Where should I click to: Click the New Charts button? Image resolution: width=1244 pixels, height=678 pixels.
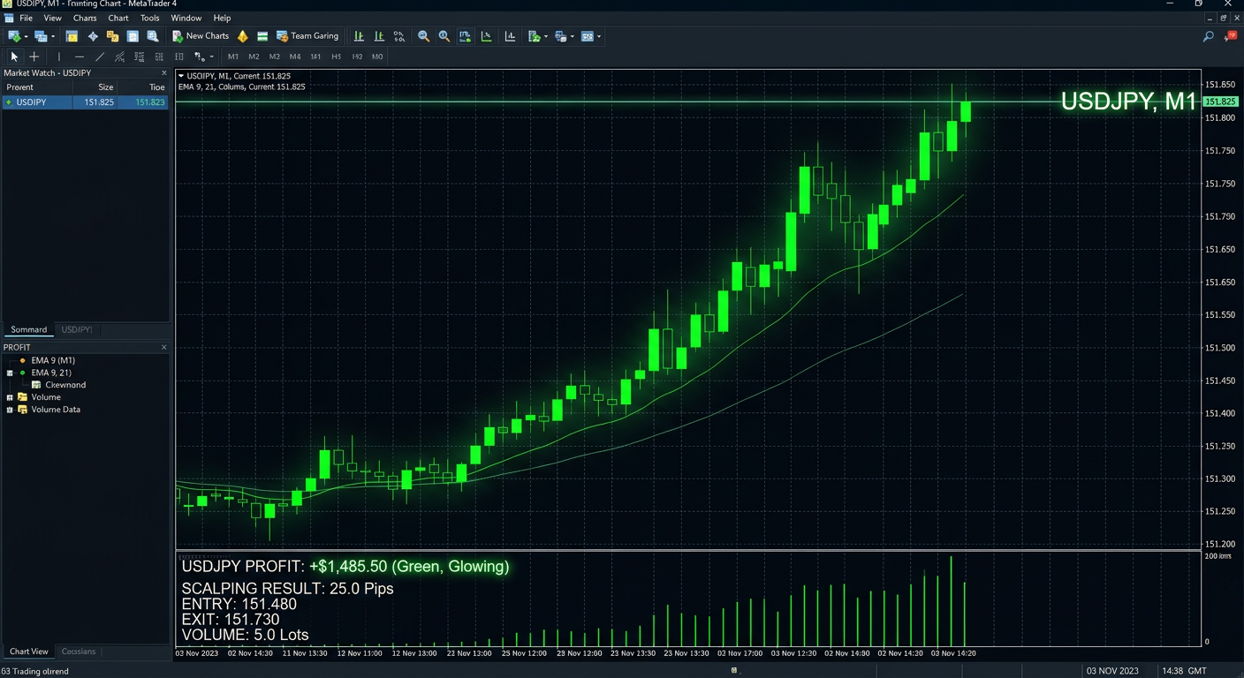tap(201, 36)
